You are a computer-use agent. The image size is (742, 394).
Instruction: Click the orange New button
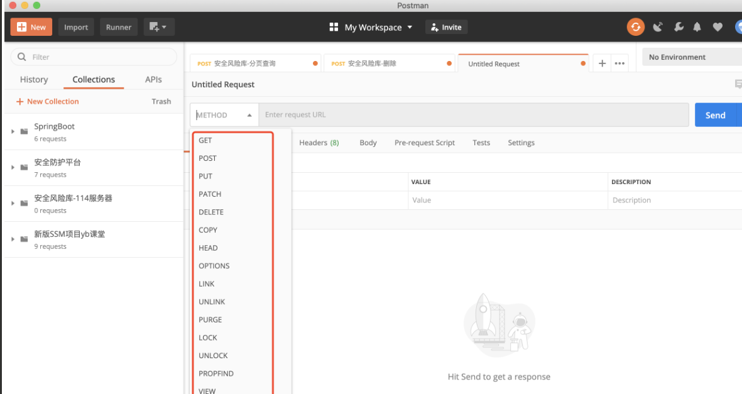coord(31,27)
